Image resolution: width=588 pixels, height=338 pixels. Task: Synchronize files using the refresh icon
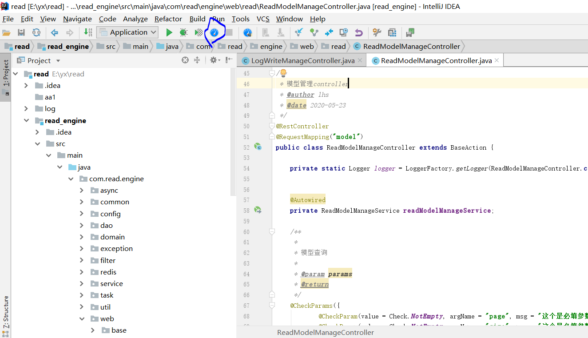pos(36,32)
